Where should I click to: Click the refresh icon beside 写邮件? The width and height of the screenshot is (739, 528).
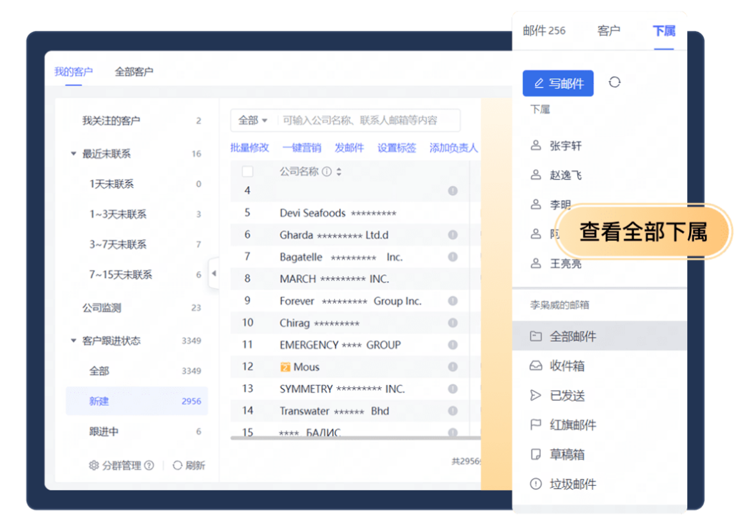tap(614, 82)
